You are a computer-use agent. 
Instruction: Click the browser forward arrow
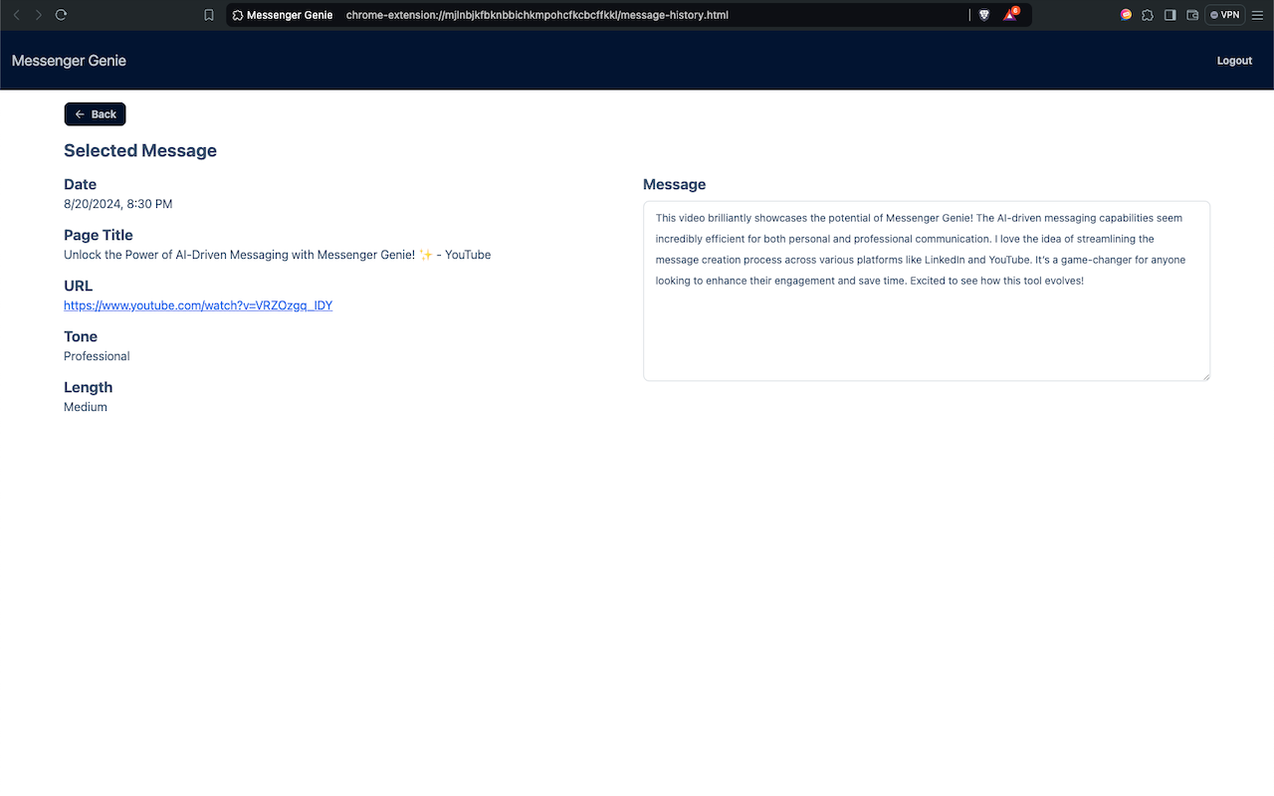tap(39, 15)
